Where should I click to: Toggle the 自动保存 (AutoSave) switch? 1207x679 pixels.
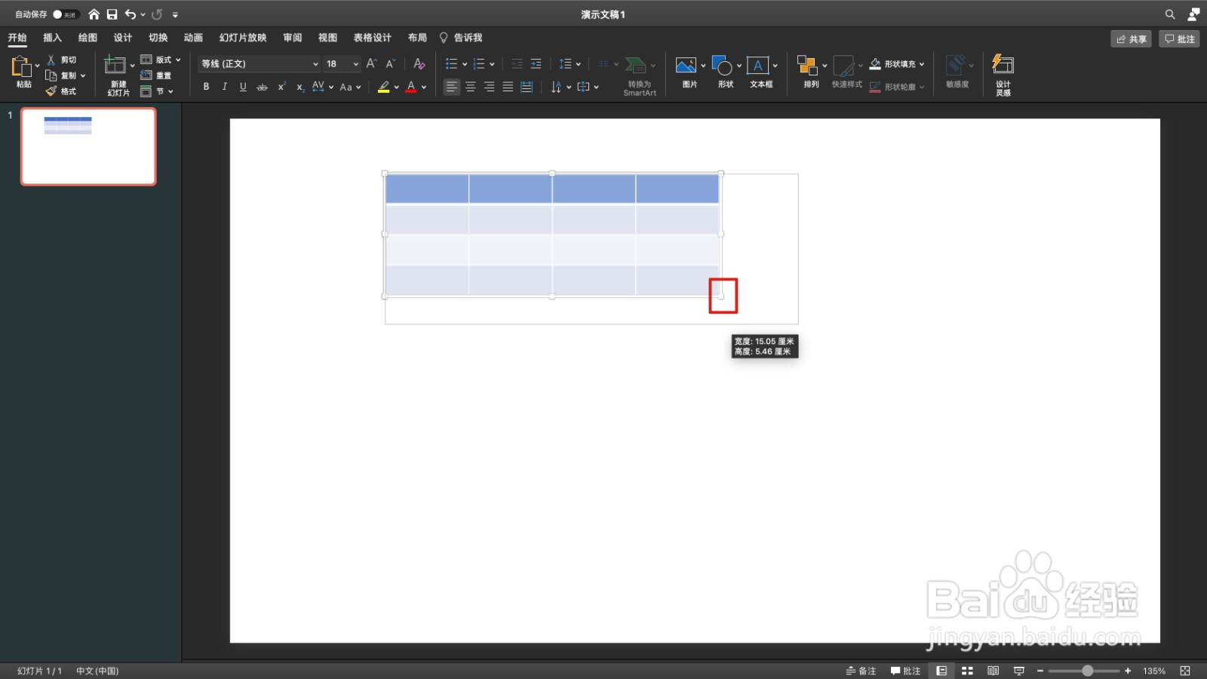[x=65, y=14]
